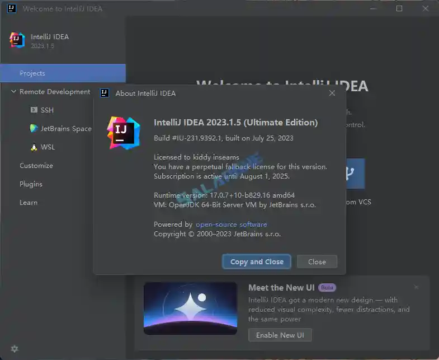439x360 pixels.
Task: Click the version 2023.1.5 text in sidebar
Action: [43, 46]
